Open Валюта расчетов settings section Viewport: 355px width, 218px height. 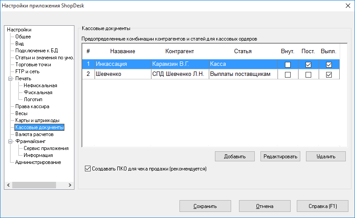point(35,134)
